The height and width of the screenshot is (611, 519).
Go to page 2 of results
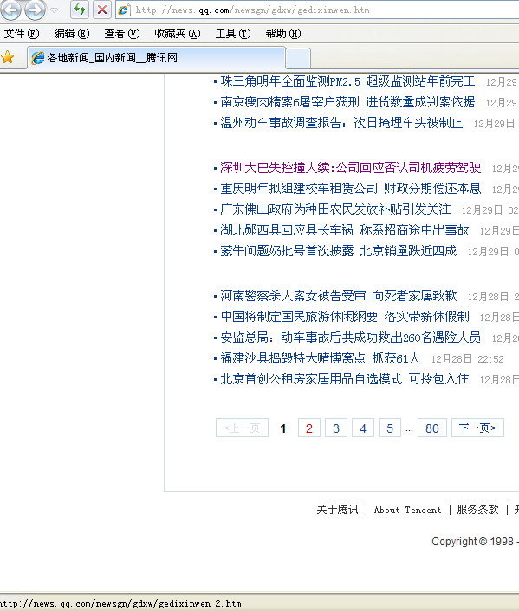pos(309,428)
